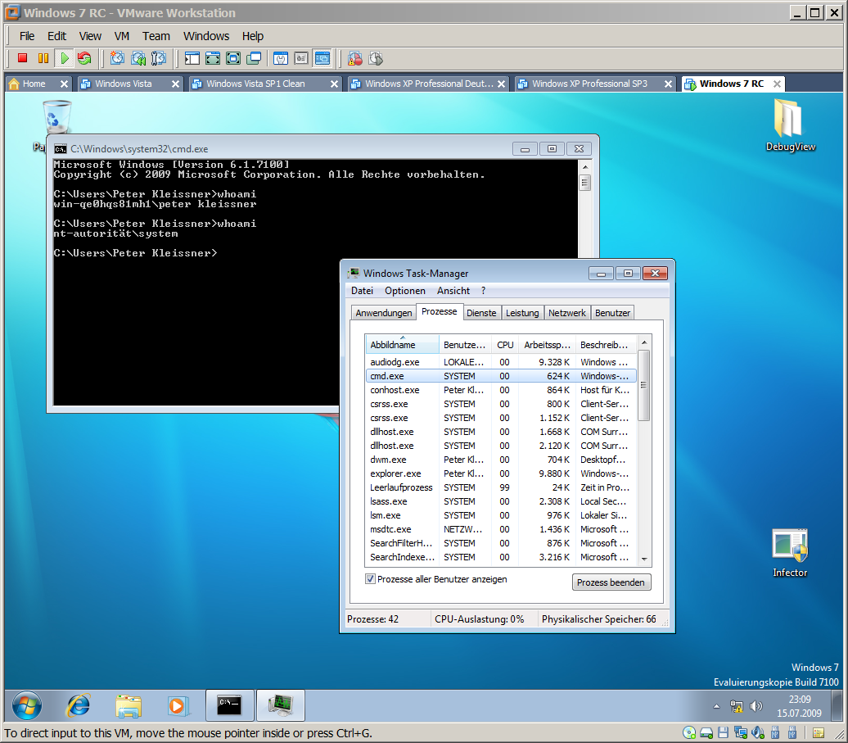
Task: Open the Snapshot Manager
Action: point(159,58)
